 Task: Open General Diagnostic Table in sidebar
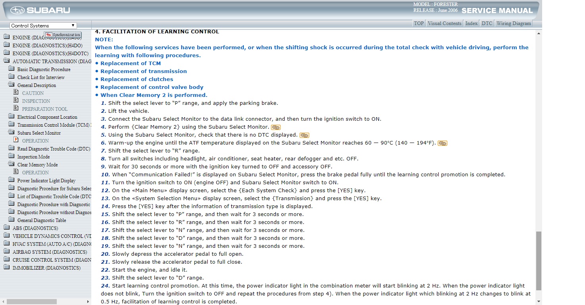point(42,220)
